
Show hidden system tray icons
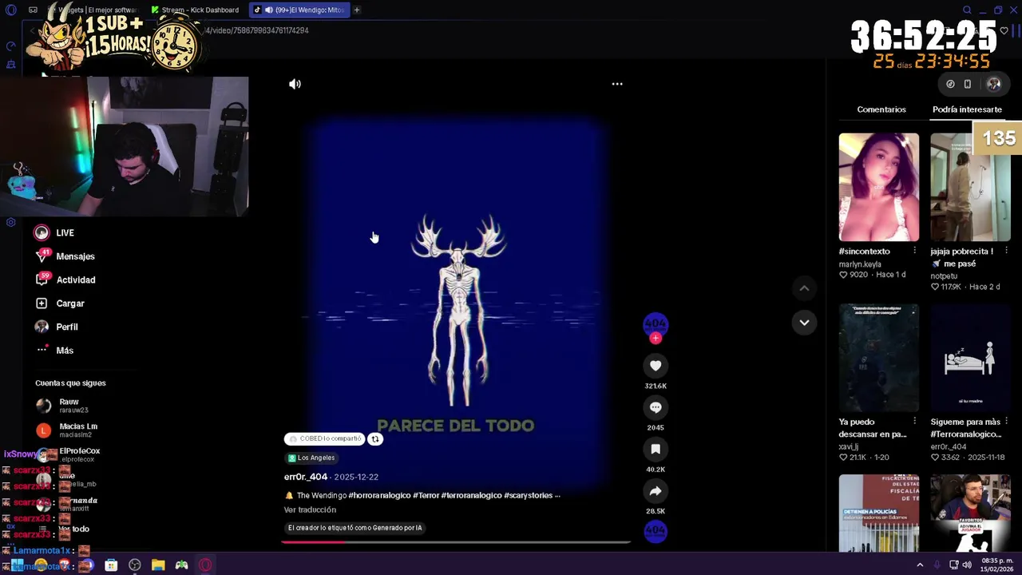click(x=920, y=565)
